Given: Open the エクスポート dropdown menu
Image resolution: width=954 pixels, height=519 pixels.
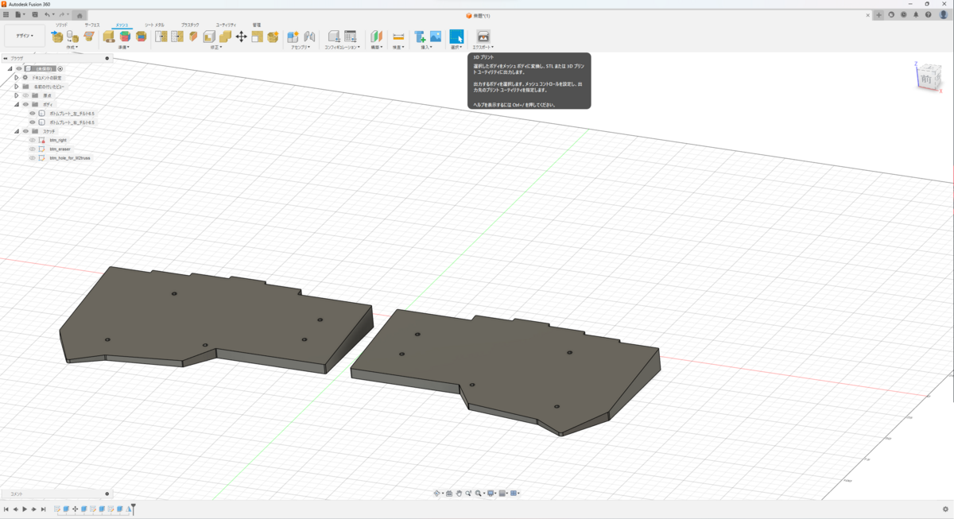Looking at the screenshot, I should pyautogui.click(x=483, y=47).
